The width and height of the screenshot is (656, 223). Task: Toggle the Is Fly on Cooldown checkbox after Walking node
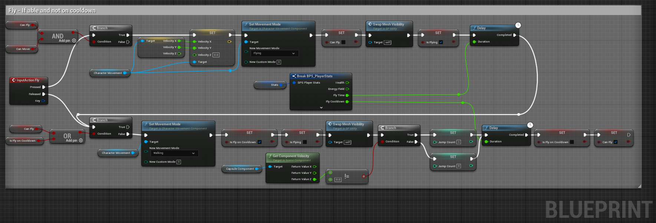[x=259, y=142]
